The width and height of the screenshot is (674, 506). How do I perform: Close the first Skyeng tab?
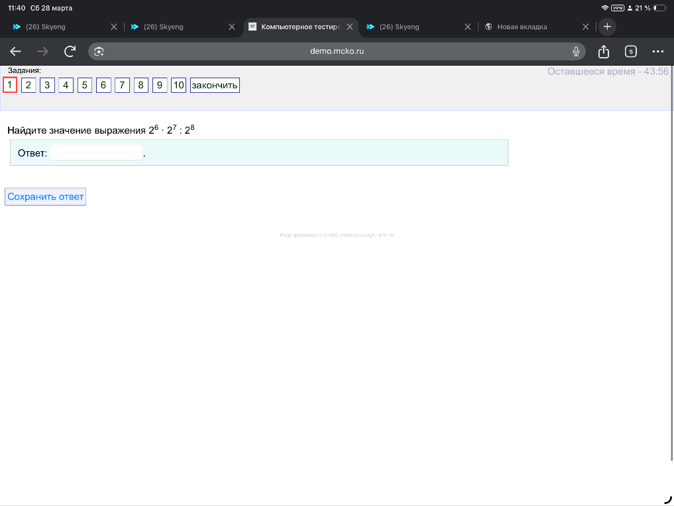point(114,27)
